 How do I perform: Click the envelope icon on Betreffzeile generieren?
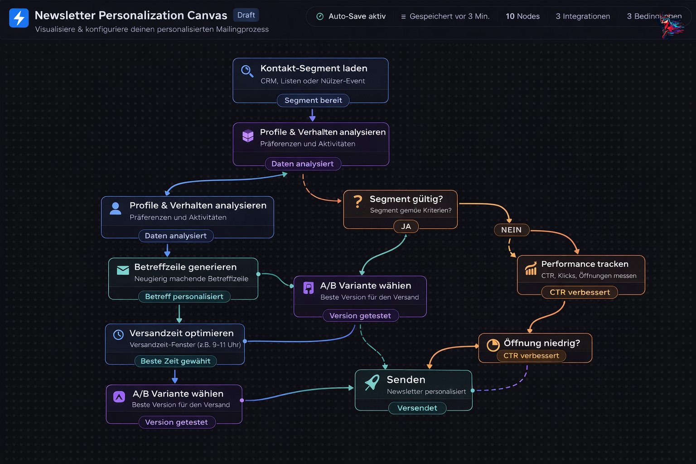(123, 271)
